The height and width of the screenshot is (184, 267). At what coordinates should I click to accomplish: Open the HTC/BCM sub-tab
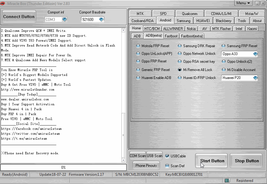[152, 29]
